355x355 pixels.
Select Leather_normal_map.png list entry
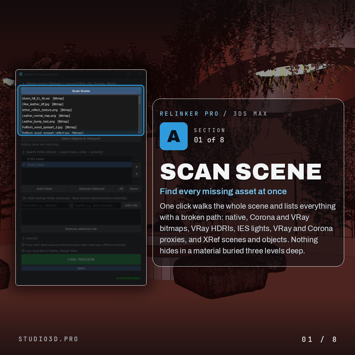point(80,116)
